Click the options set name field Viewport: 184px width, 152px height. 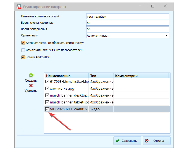127,17
